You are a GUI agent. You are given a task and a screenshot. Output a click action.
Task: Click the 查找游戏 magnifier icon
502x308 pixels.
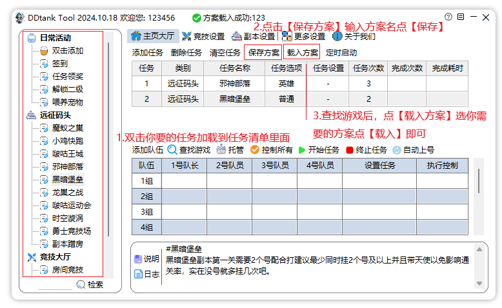172,149
